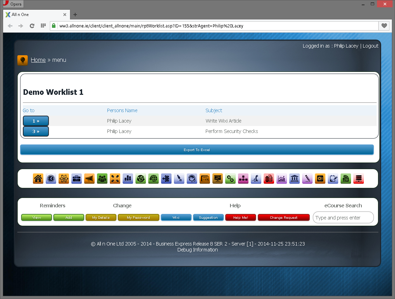Open the red server stack icon
Viewport: 395px width, 299px height.
point(359,178)
